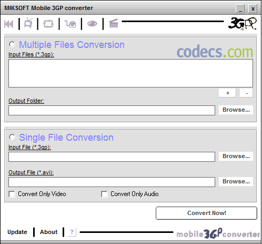Browse for the single Input File

236,157
